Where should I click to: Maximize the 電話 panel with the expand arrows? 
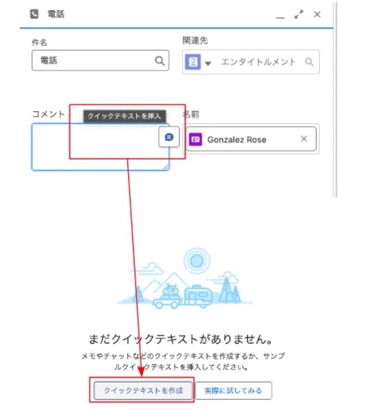point(299,14)
